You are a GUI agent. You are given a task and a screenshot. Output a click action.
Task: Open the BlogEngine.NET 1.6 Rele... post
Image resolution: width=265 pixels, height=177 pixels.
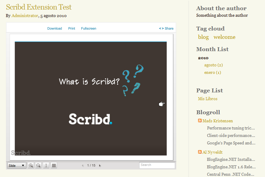(x=231, y=167)
